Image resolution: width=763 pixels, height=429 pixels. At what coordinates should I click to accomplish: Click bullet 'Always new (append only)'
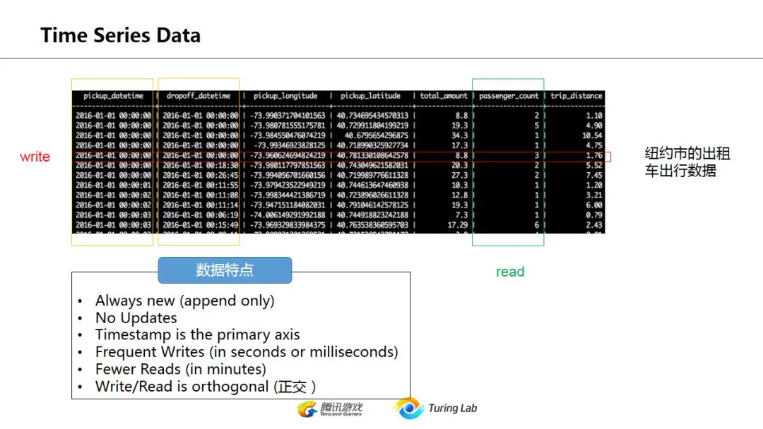pyautogui.click(x=185, y=301)
